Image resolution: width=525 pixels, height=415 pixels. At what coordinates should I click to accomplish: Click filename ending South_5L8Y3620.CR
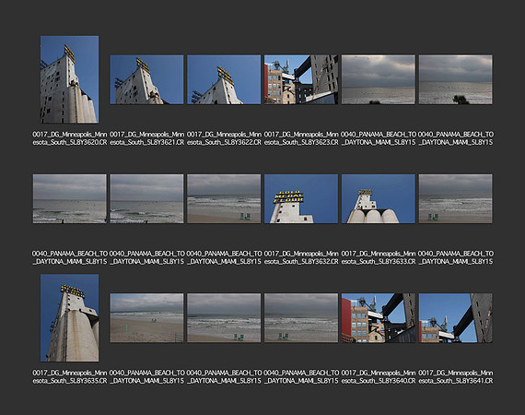tap(70, 138)
